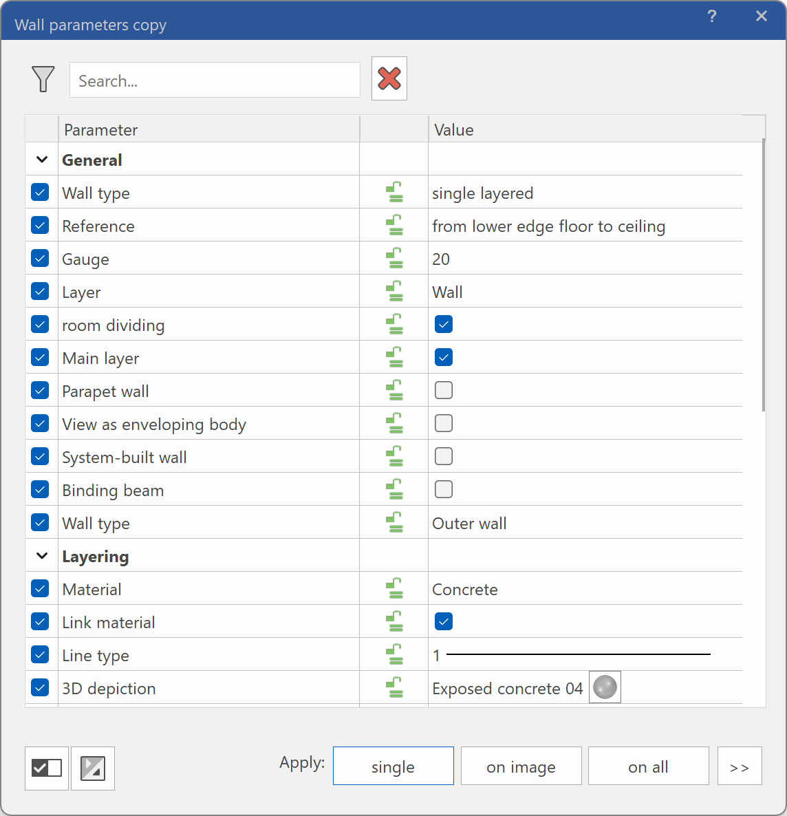Click the invert selection icon at bottom left
Image resolution: width=787 pixels, height=816 pixels.
tap(92, 769)
